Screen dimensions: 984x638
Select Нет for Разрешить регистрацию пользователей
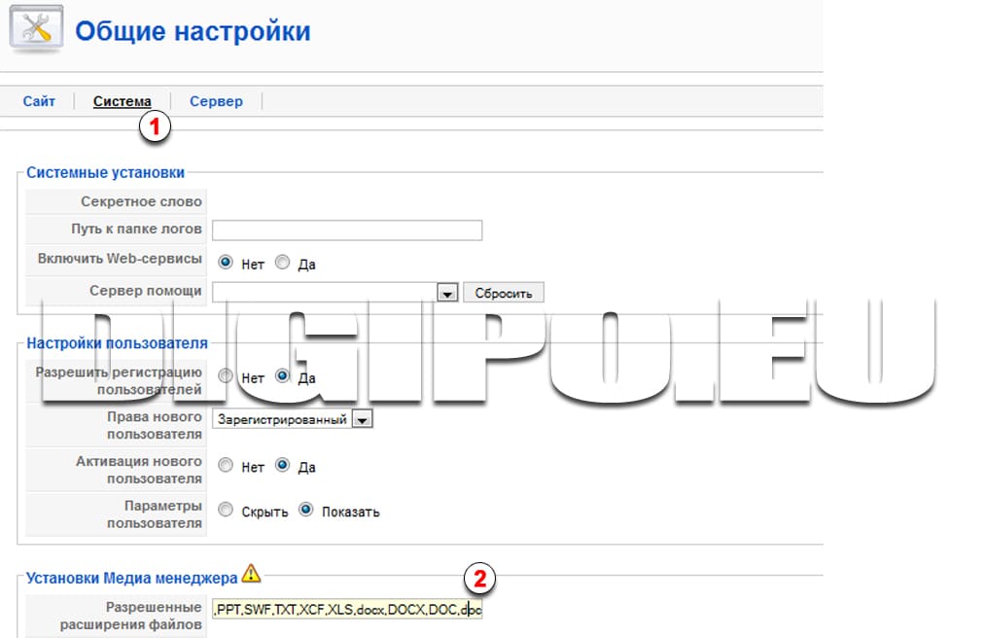[226, 377]
